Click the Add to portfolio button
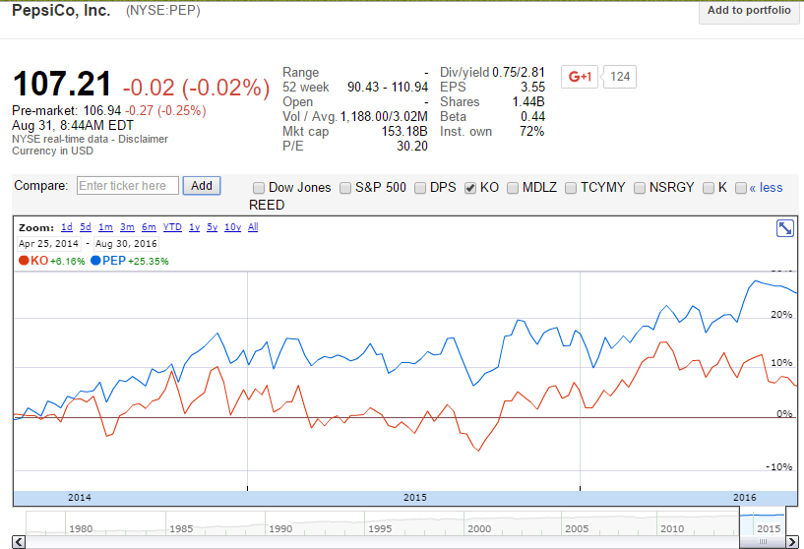The image size is (804, 549). pyautogui.click(x=749, y=10)
